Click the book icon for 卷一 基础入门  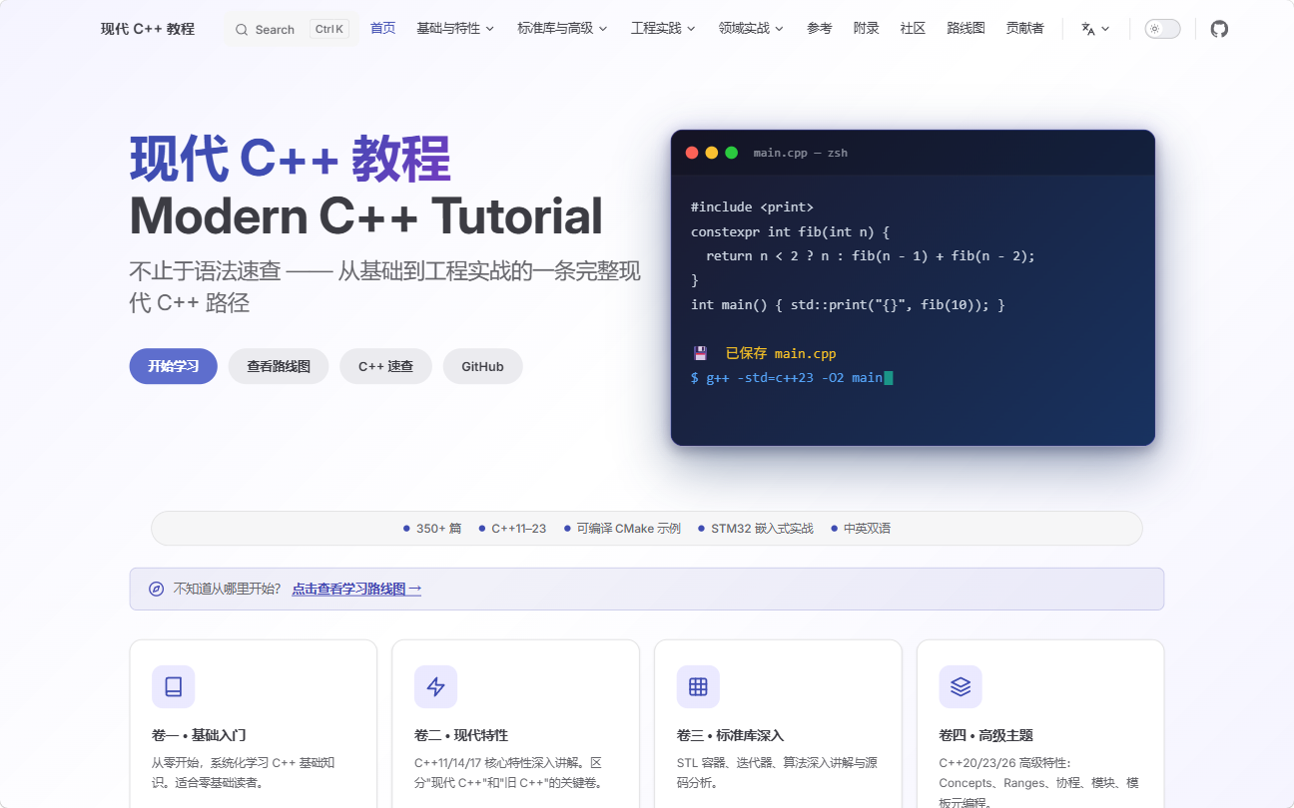(173, 686)
